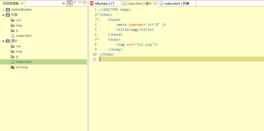Collapse the 列表 project tree
This screenshot has width=264, height=131.
coord(3,15)
